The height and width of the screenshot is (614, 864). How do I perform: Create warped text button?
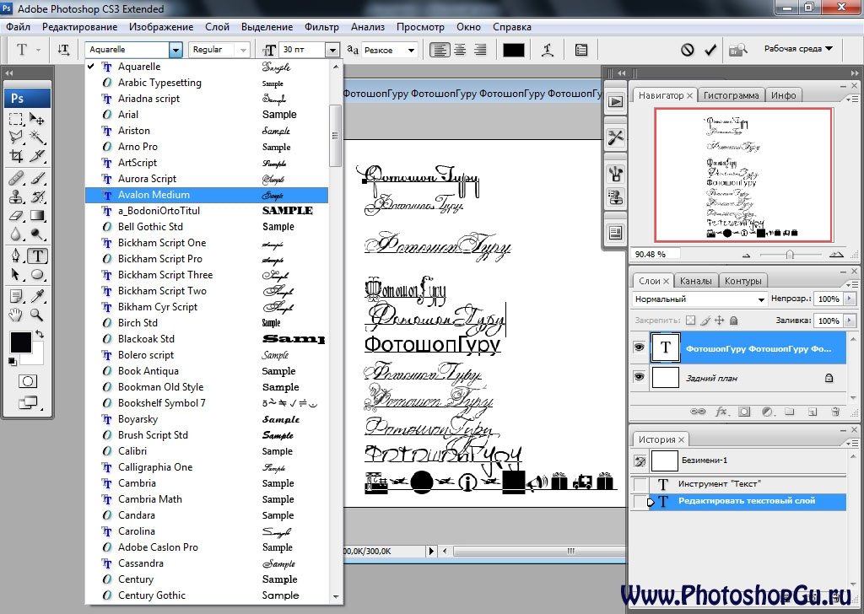click(547, 50)
